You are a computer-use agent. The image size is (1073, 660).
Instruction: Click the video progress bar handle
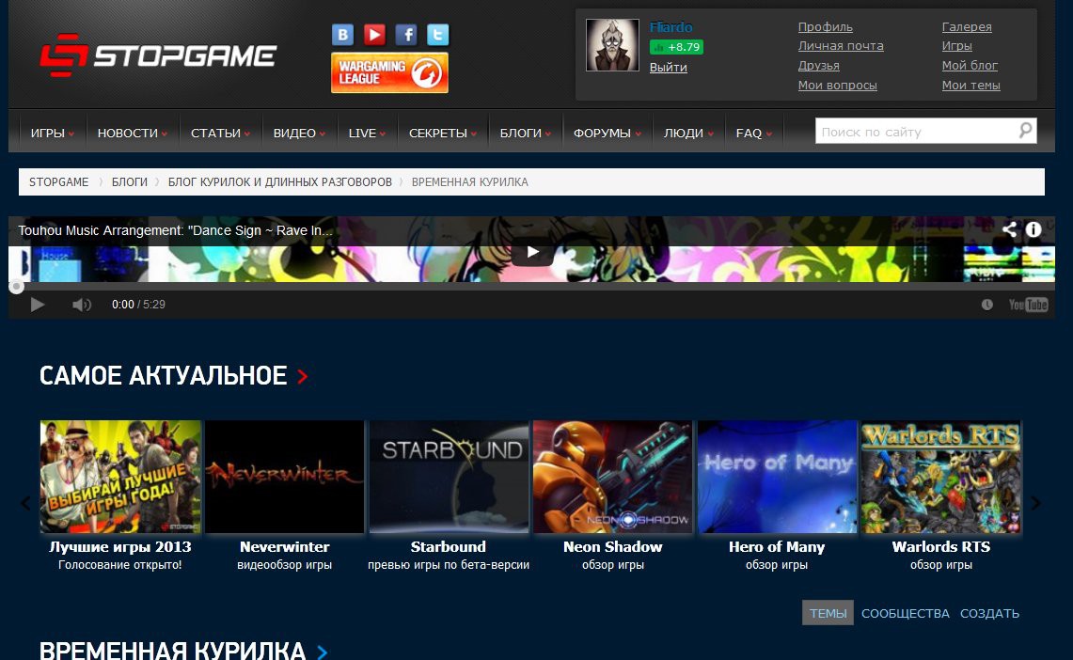16,287
